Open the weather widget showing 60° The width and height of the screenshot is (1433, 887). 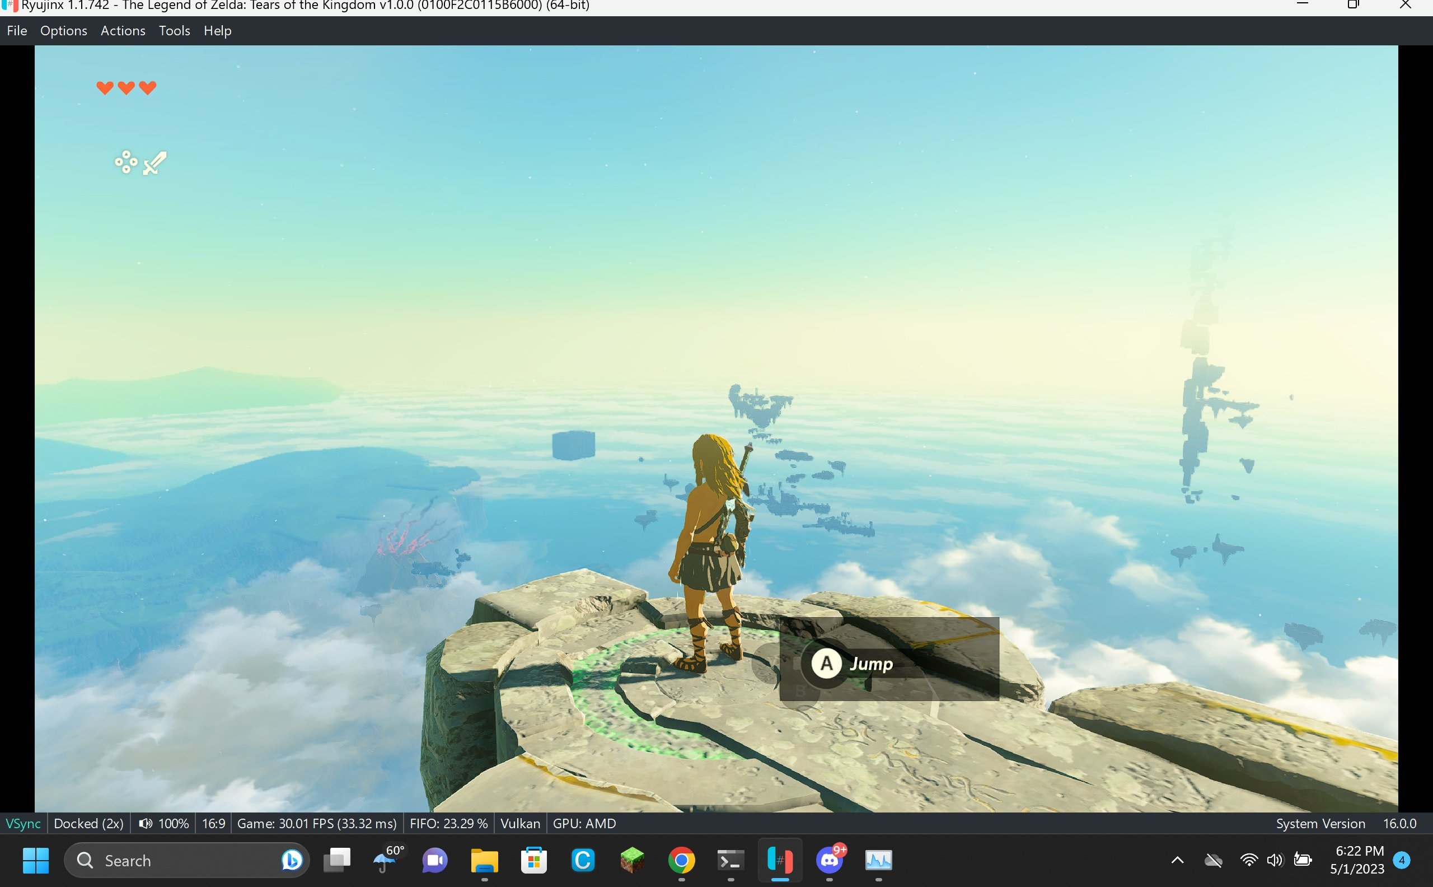(388, 860)
